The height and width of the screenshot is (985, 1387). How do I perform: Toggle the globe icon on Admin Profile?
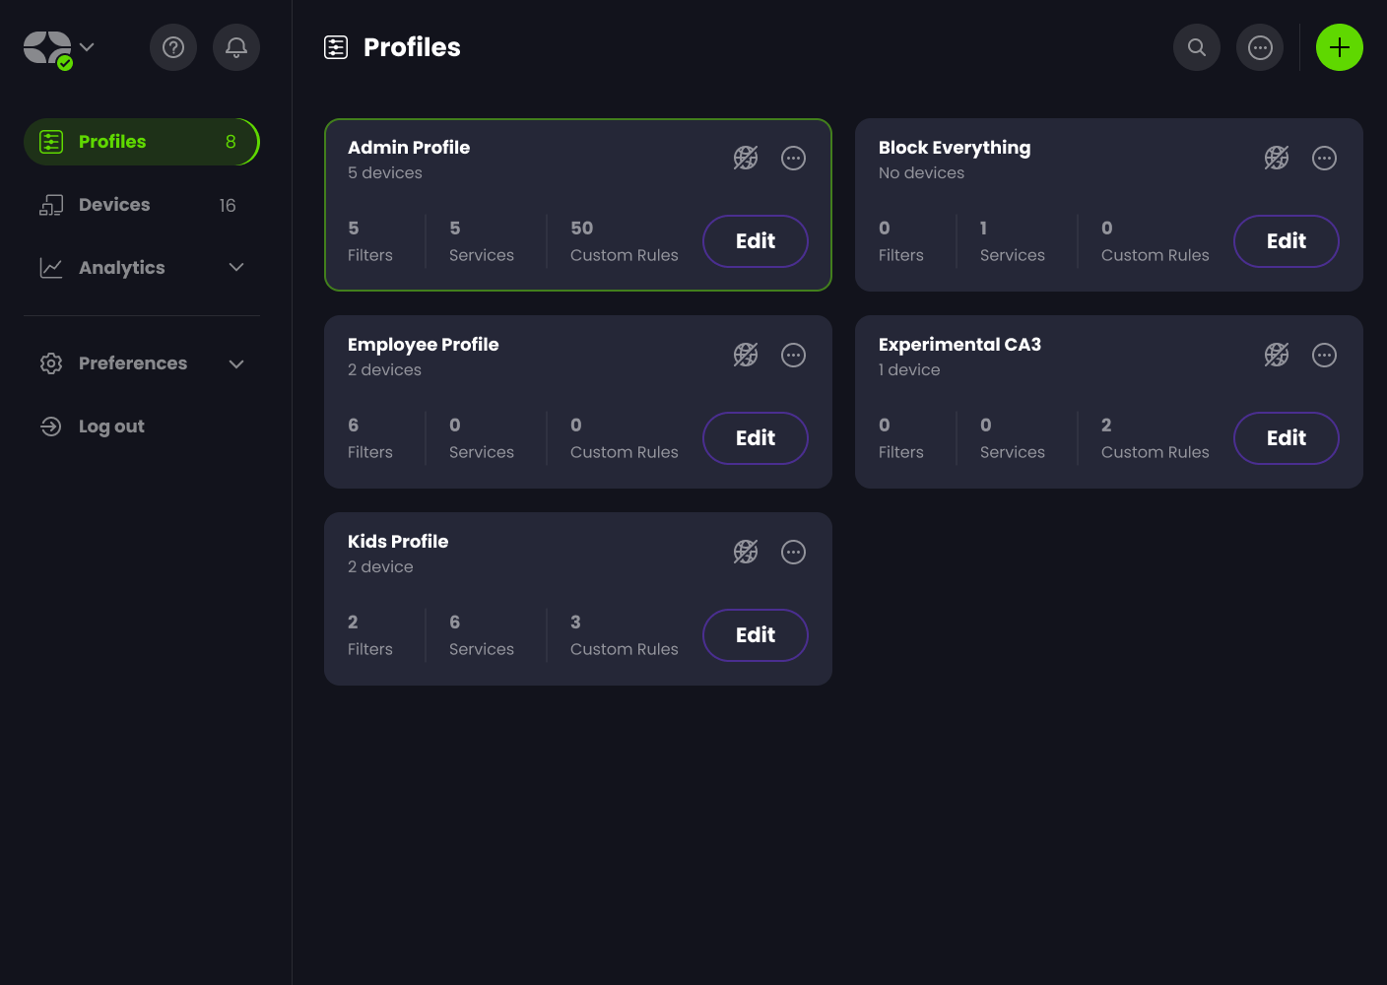[746, 158]
